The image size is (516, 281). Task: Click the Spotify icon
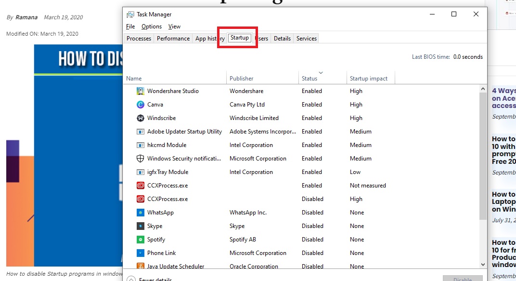(140, 240)
